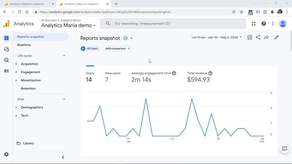The height and width of the screenshot is (164, 292).
Task: Collapse the Life cycle section
Action: (64, 56)
